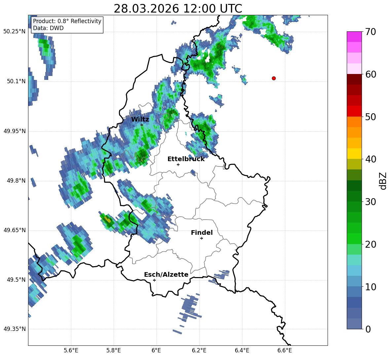Click the magenta top colorbar segment

pyautogui.click(x=354, y=37)
